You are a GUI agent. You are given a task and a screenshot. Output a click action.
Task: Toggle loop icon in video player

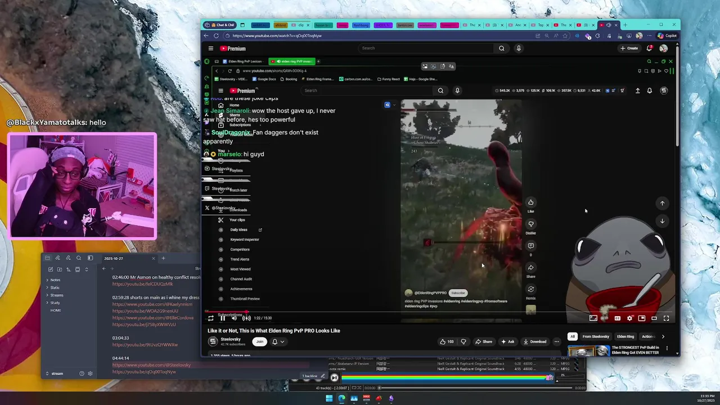(211, 318)
